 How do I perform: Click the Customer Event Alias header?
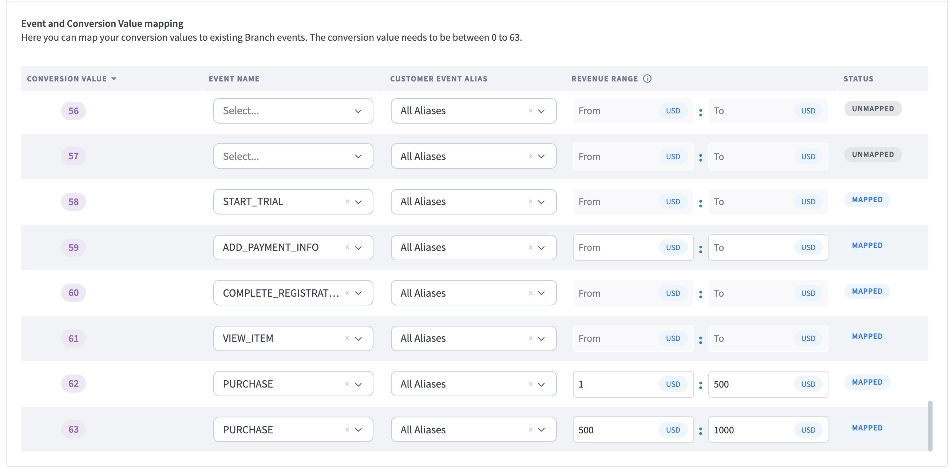tap(439, 79)
